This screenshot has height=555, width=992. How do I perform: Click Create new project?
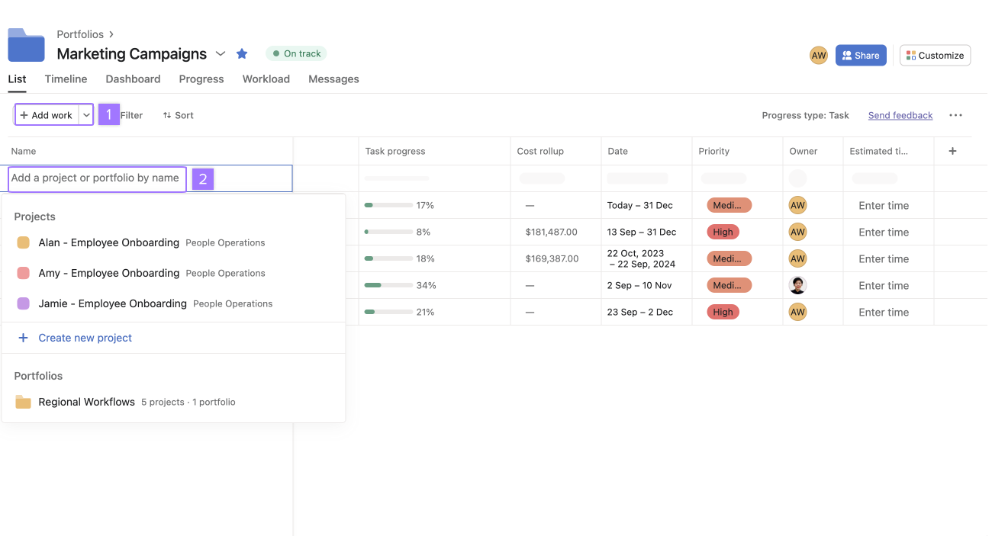pos(84,338)
